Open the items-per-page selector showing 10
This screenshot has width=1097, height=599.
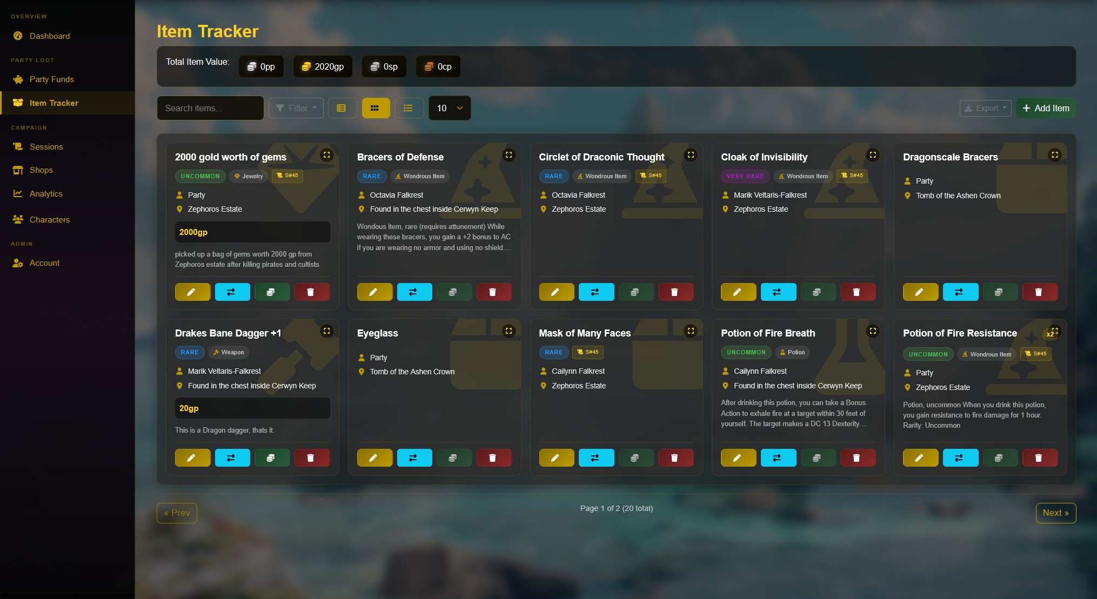click(x=449, y=108)
